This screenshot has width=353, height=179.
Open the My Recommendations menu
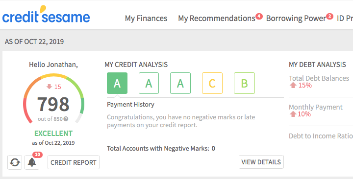217,19
